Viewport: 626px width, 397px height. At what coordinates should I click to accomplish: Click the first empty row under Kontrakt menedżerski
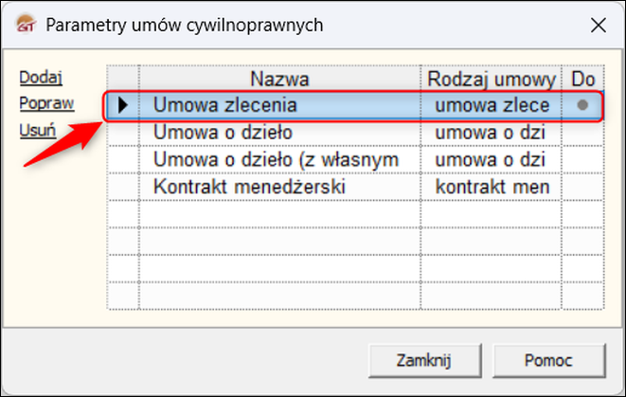(x=279, y=215)
